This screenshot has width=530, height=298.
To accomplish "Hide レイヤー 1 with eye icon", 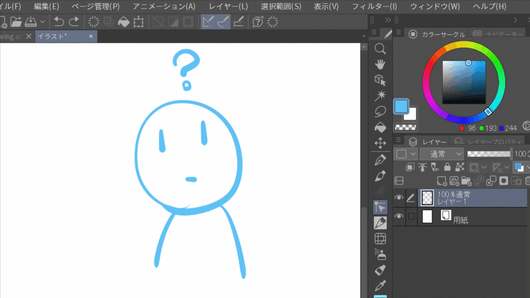I will point(399,198).
